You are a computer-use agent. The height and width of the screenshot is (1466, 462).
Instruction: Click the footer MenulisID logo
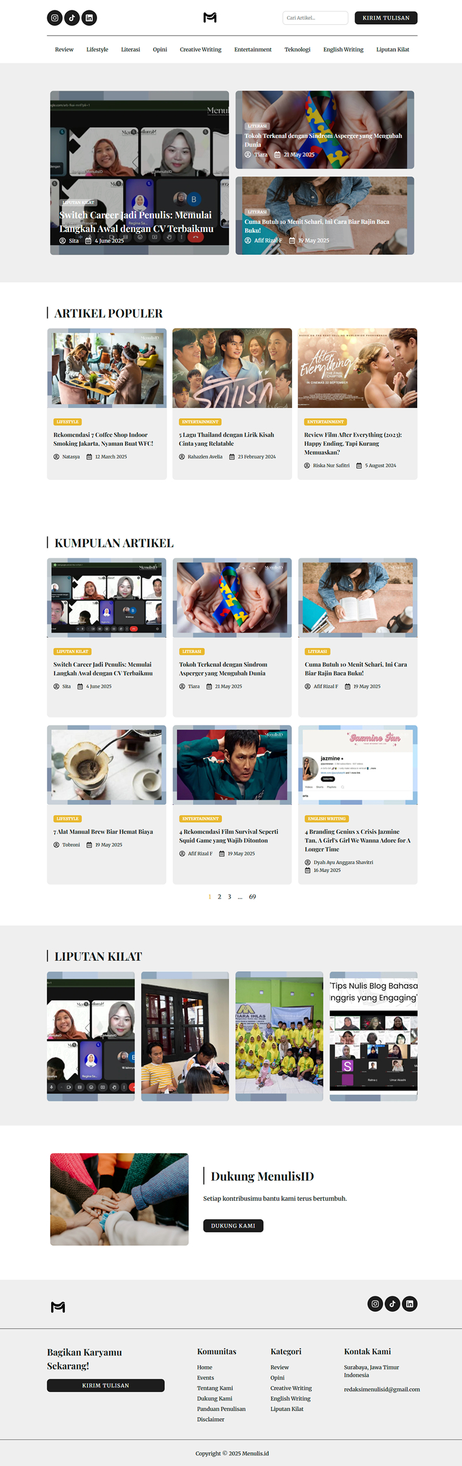coord(58,1307)
